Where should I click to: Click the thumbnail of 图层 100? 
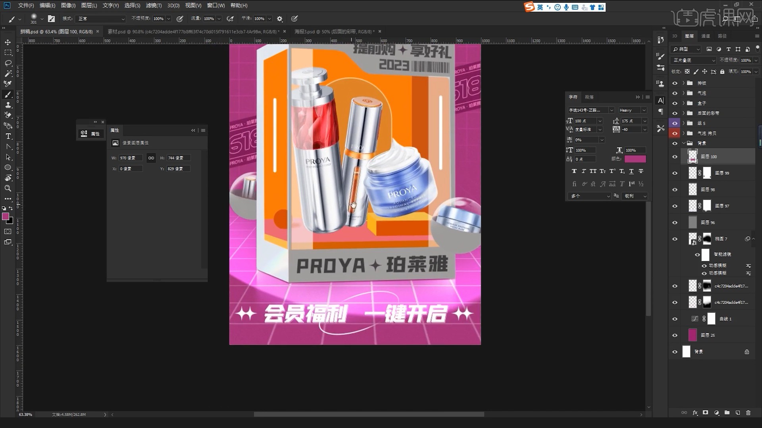click(692, 156)
